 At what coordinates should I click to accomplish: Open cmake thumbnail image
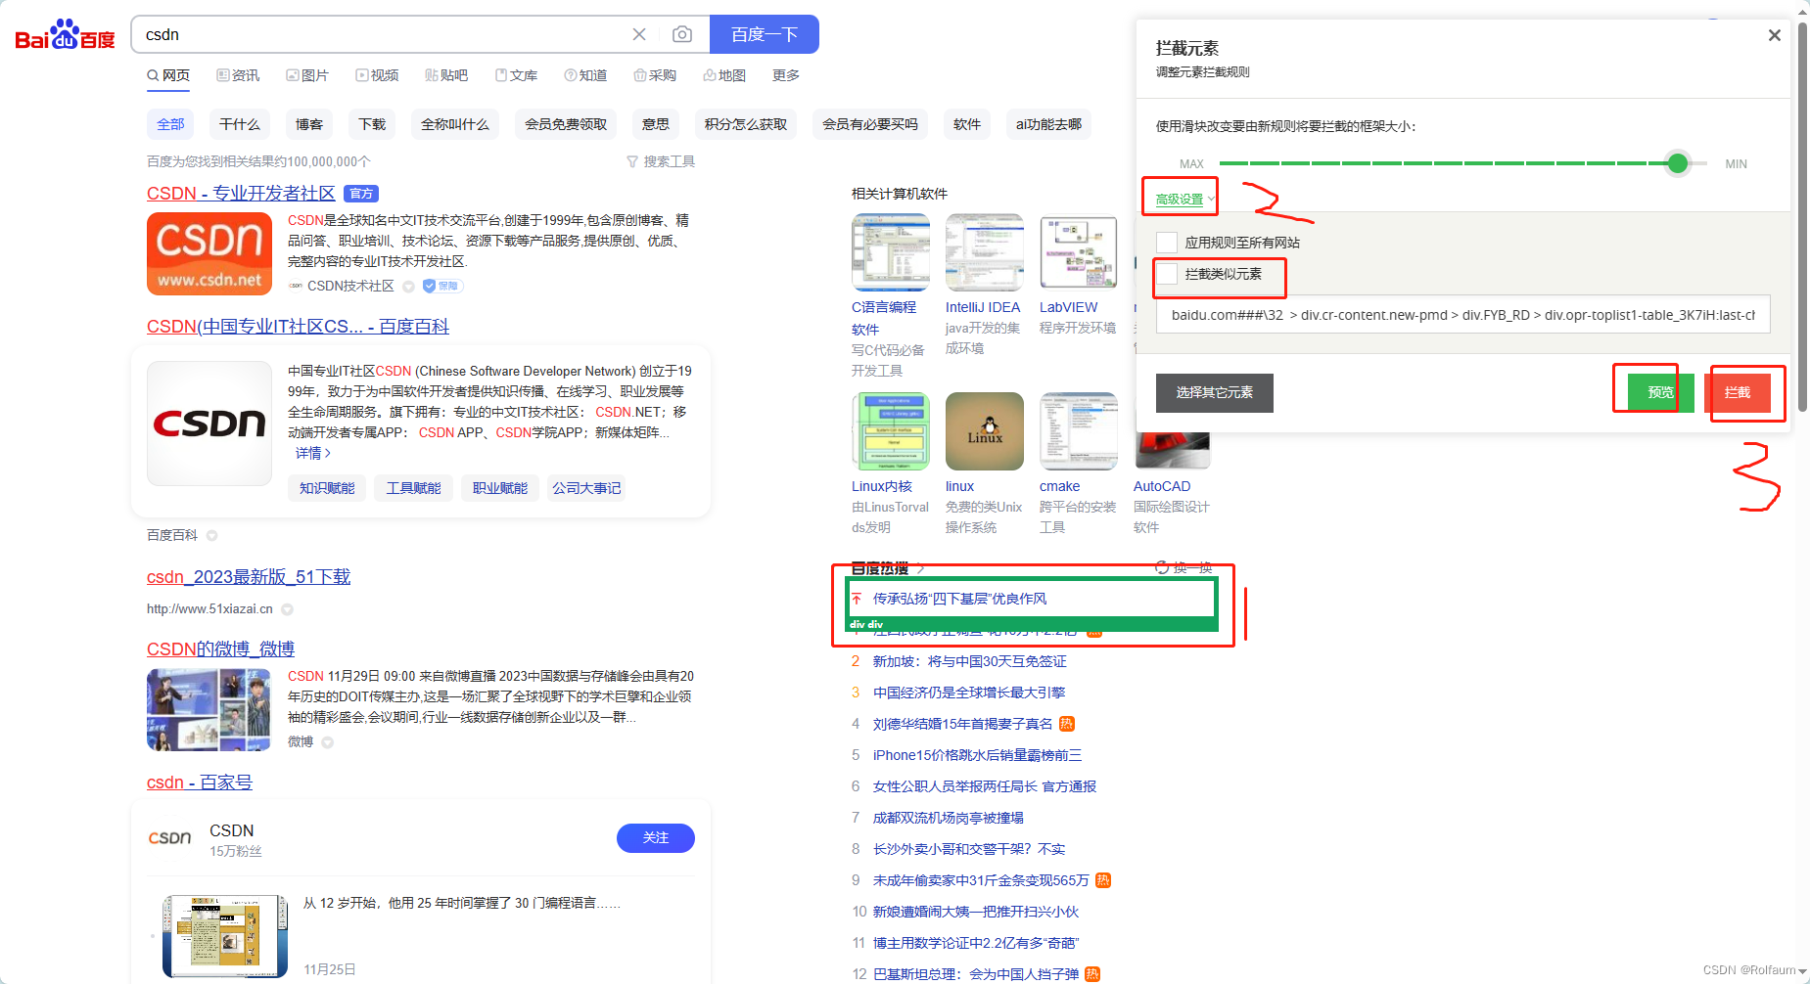pyautogui.click(x=1079, y=431)
